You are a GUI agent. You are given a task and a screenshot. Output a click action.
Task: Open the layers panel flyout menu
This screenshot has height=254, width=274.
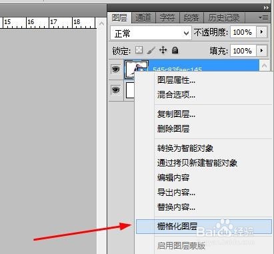point(263,17)
